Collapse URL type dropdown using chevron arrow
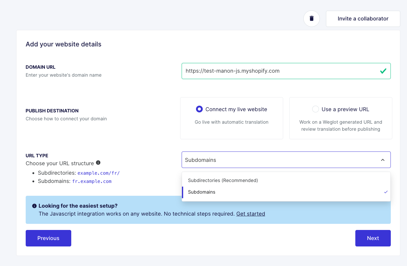 (x=383, y=160)
